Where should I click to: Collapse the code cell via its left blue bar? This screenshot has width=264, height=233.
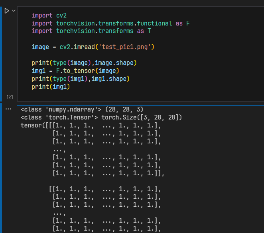click(1, 52)
